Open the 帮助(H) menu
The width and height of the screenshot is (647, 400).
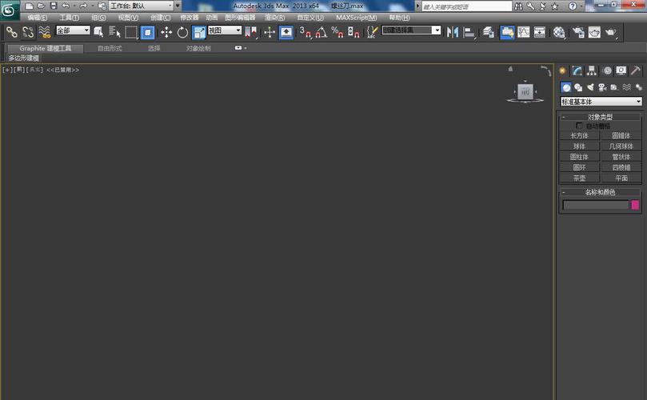click(x=399, y=18)
